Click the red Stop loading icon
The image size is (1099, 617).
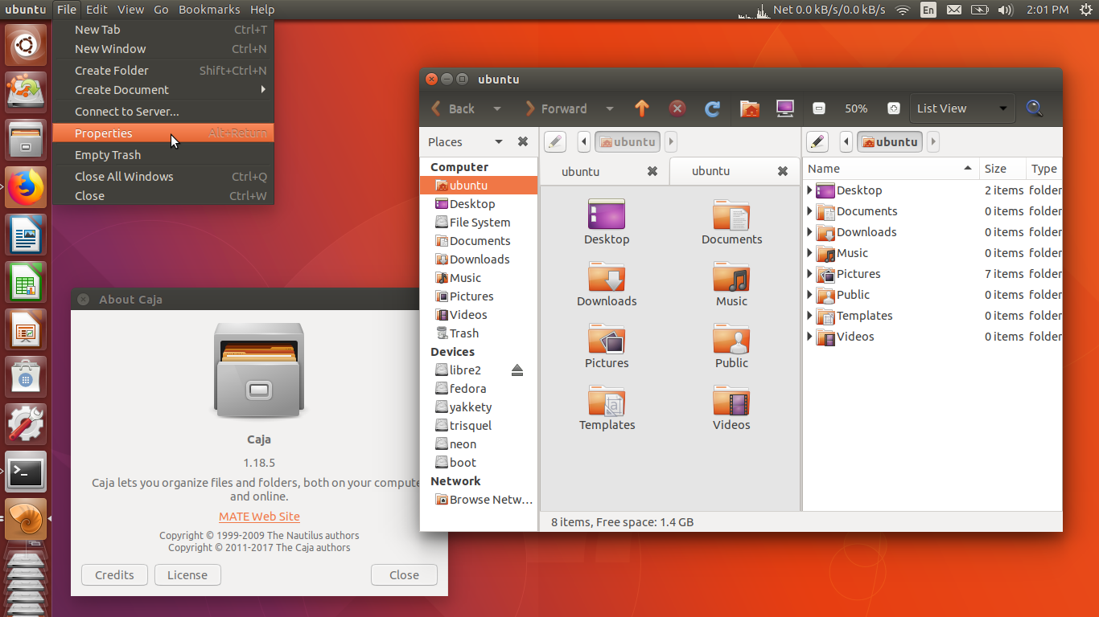point(677,108)
